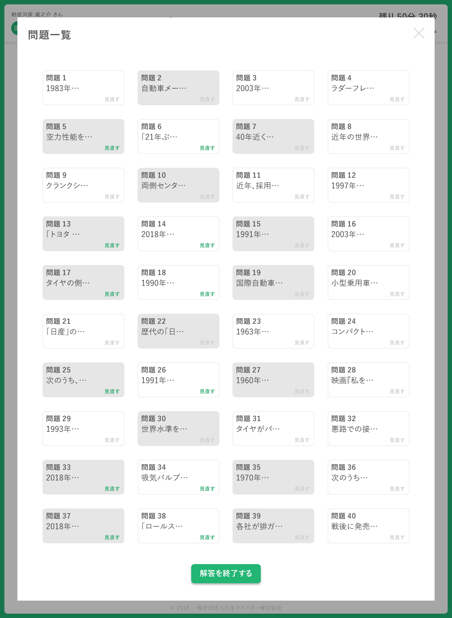Select 問題 2 自動車メー… card

tap(179, 88)
